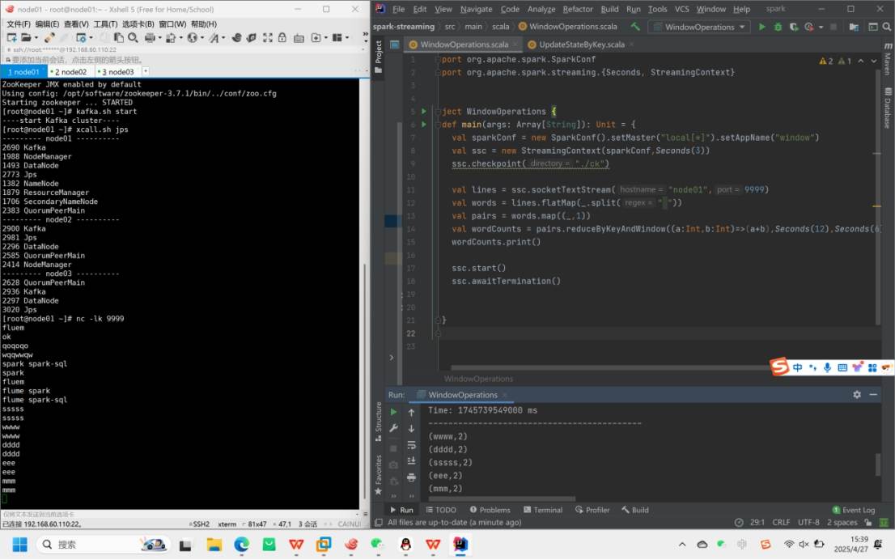The image size is (895, 560).
Task: Click the down arrow in Run console
Action: click(x=411, y=428)
